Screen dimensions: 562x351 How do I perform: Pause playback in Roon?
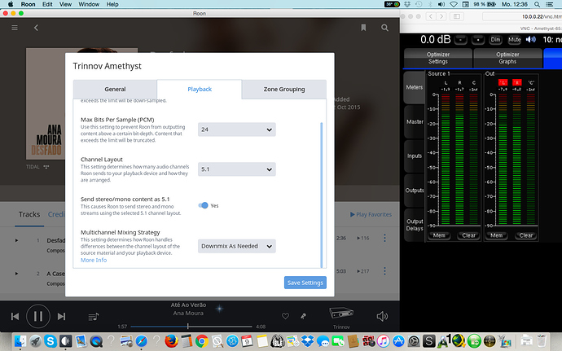point(38,316)
